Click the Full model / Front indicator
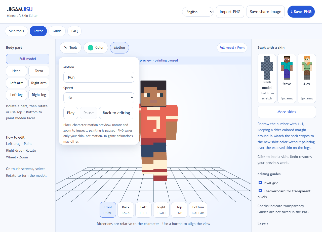Image resolution: width=322 pixels, height=241 pixels. tap(232, 48)
